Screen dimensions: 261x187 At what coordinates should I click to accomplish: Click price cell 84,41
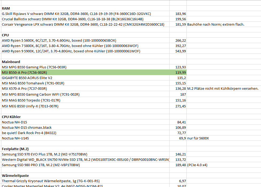[178, 122]
